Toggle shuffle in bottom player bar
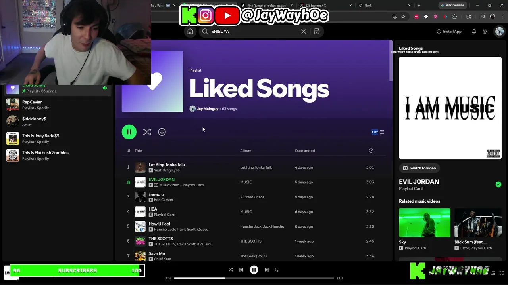The height and width of the screenshot is (285, 508). tap(231, 270)
